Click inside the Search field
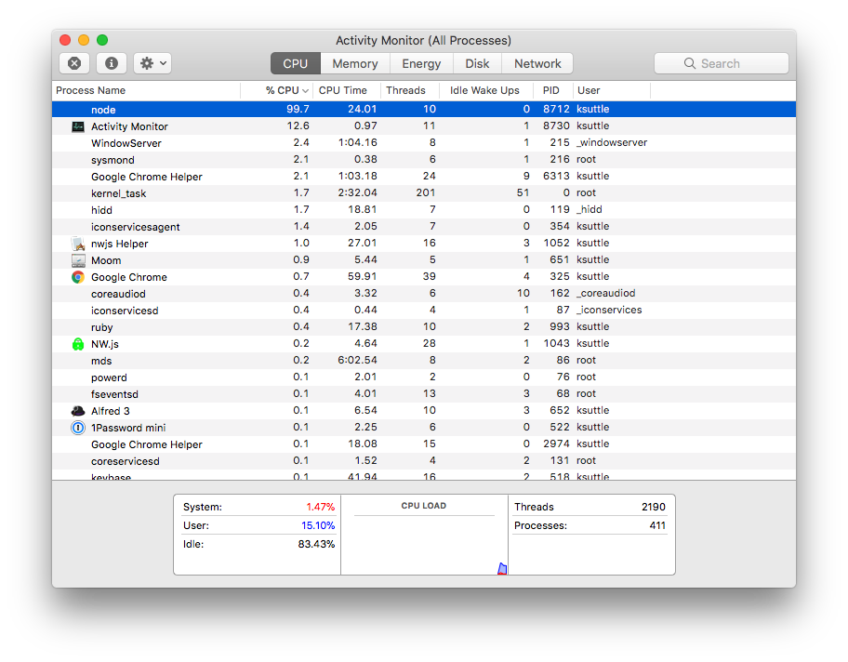This screenshot has height=662, width=848. [722, 62]
